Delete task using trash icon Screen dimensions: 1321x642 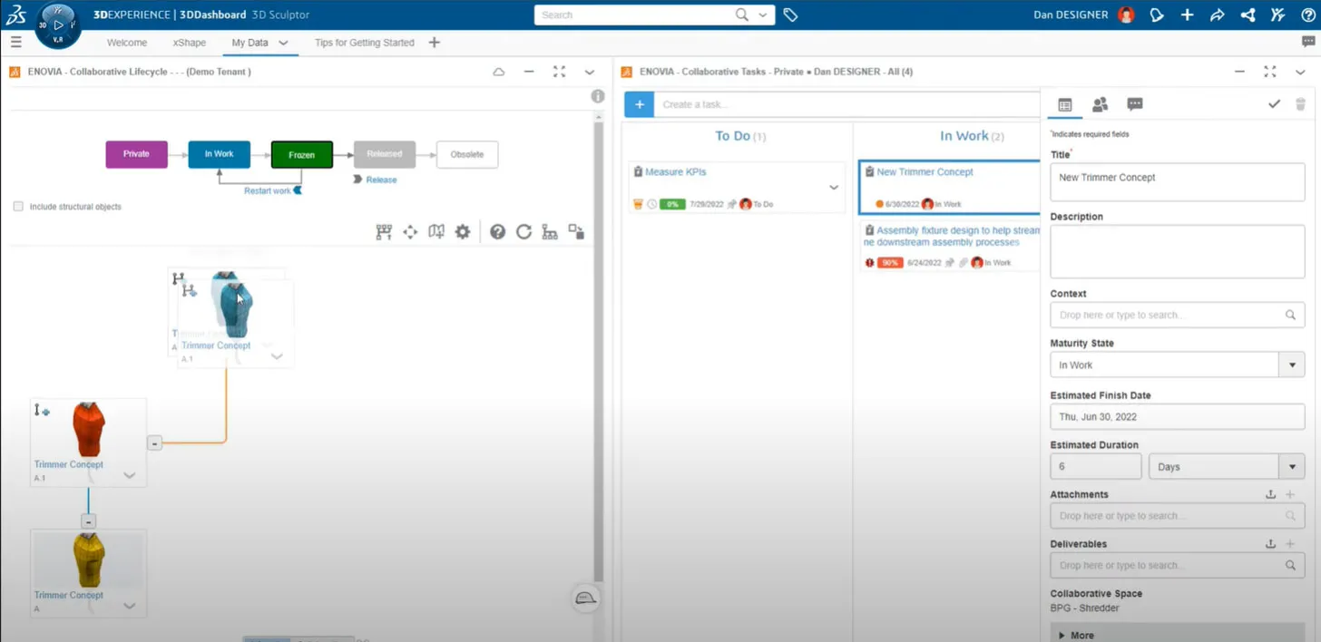(x=1300, y=104)
